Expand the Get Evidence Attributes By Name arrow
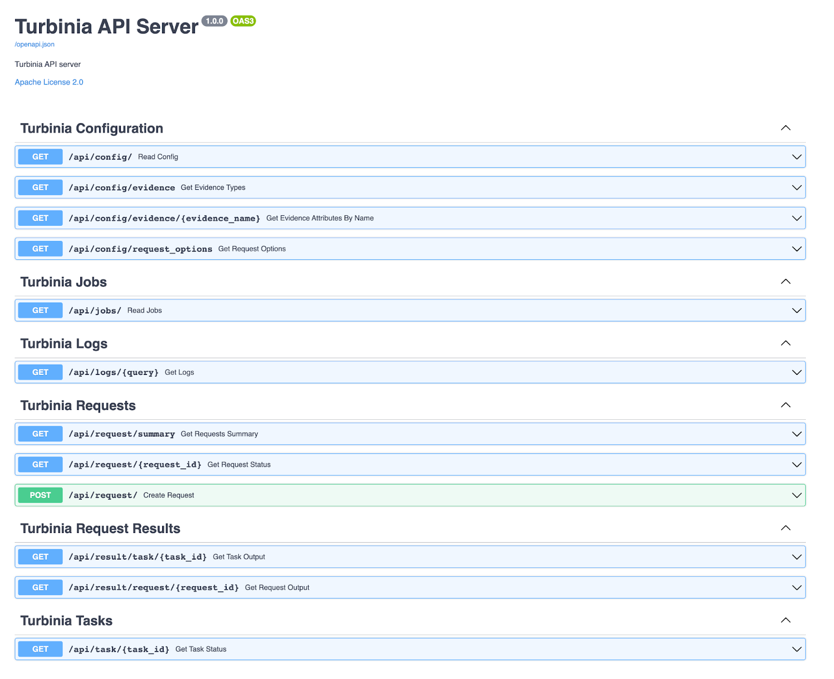The image size is (834, 679). [x=796, y=219]
